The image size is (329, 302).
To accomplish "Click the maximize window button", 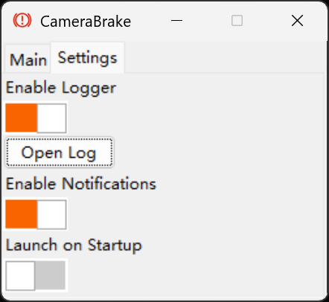I will coord(237,20).
